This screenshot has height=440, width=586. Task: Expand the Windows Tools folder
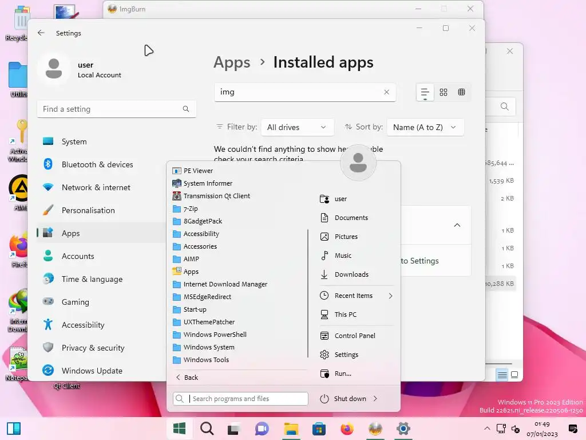pos(201,360)
